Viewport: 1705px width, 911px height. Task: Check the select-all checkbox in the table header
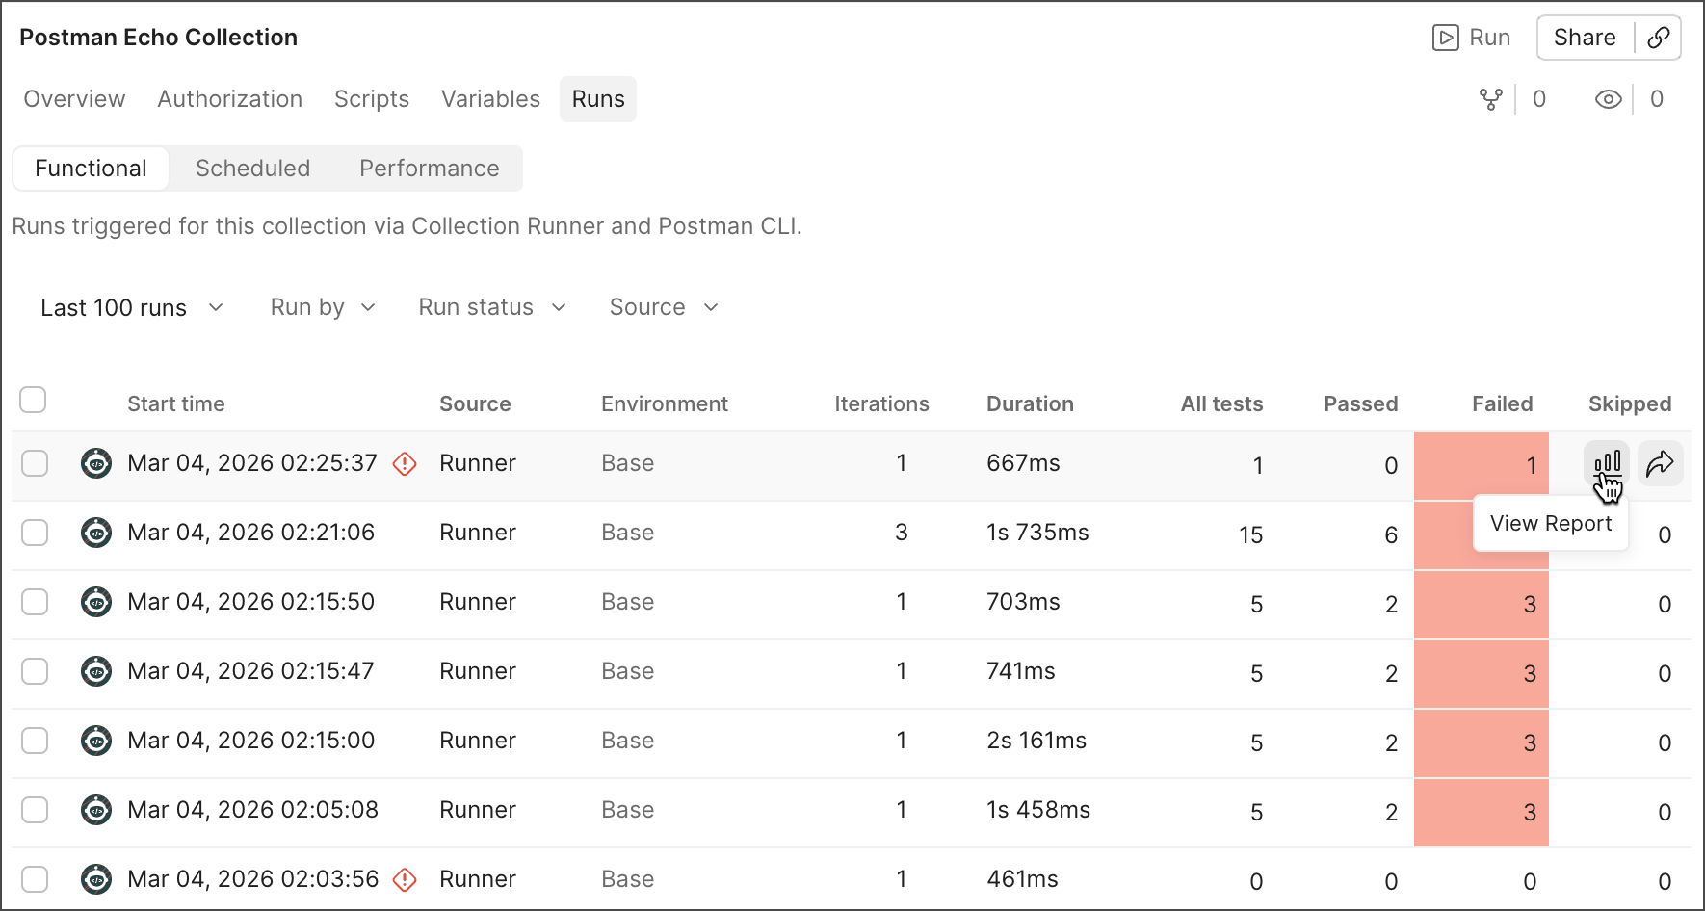pos(33,400)
